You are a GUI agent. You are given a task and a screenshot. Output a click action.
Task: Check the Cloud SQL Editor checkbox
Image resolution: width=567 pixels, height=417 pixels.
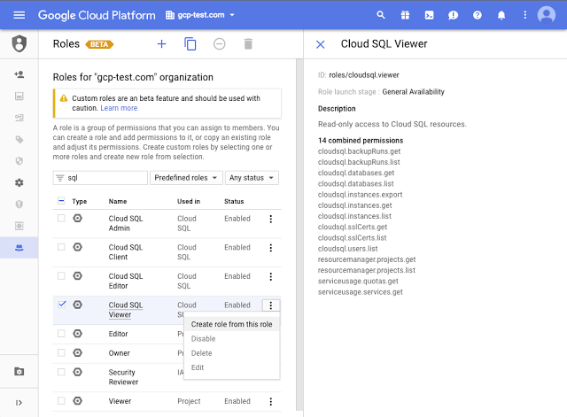click(x=61, y=275)
